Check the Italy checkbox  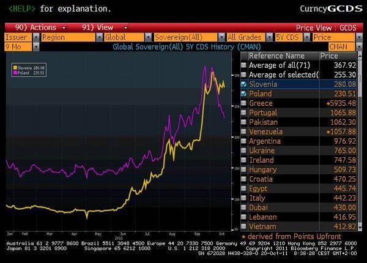(x=243, y=198)
